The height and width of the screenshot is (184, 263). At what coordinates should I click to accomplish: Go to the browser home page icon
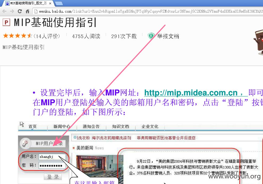[x=28, y=11]
